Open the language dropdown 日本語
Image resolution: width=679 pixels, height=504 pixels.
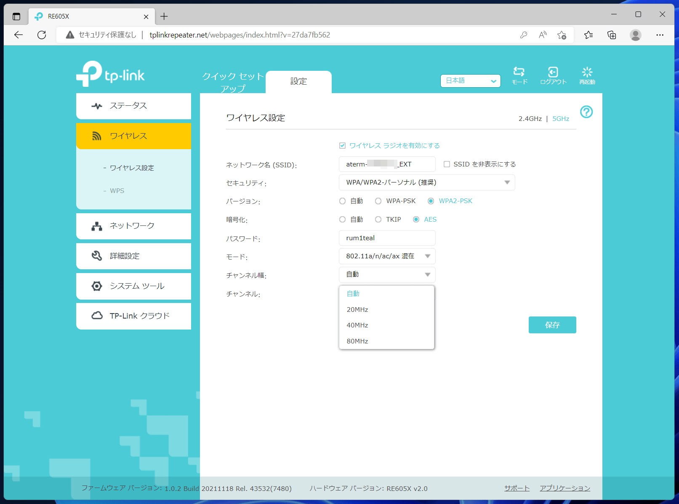pyautogui.click(x=471, y=80)
